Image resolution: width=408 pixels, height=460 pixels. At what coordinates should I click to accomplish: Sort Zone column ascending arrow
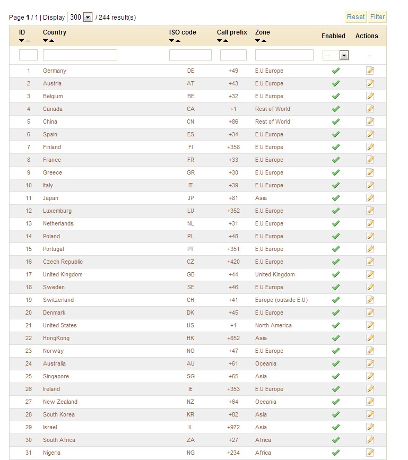[264, 41]
